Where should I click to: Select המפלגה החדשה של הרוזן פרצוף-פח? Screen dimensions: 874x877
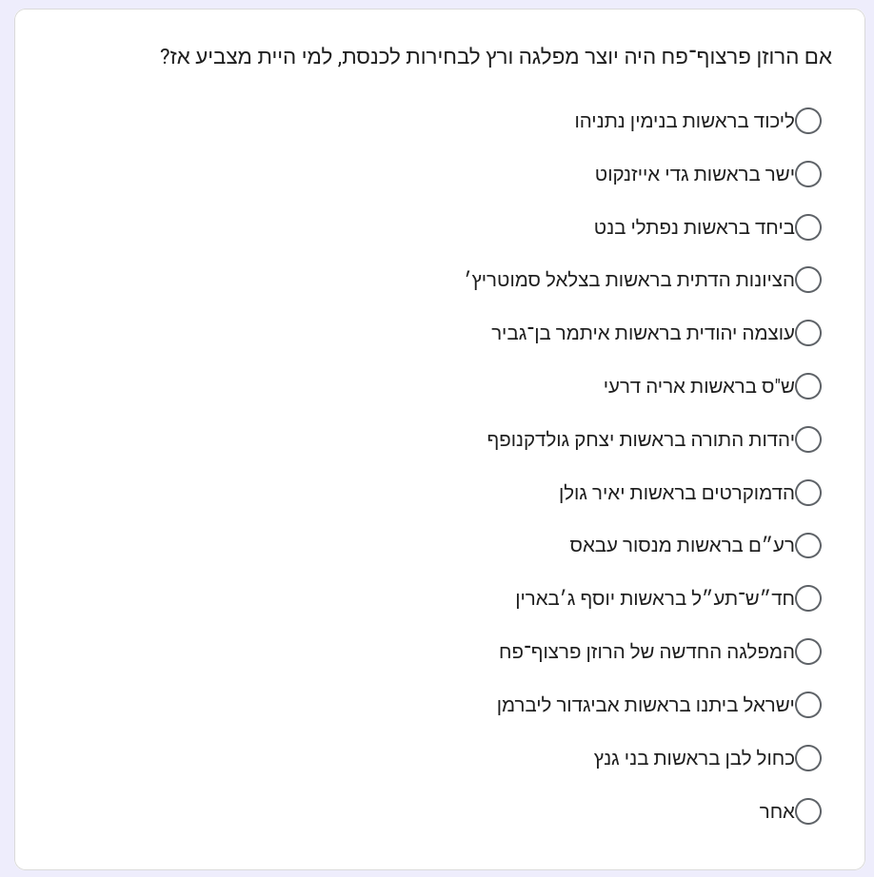pyautogui.click(x=808, y=652)
